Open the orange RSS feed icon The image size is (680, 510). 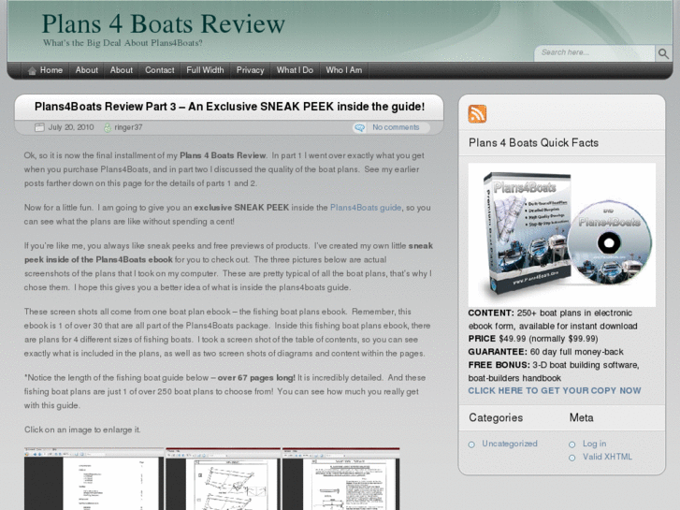[x=477, y=114]
